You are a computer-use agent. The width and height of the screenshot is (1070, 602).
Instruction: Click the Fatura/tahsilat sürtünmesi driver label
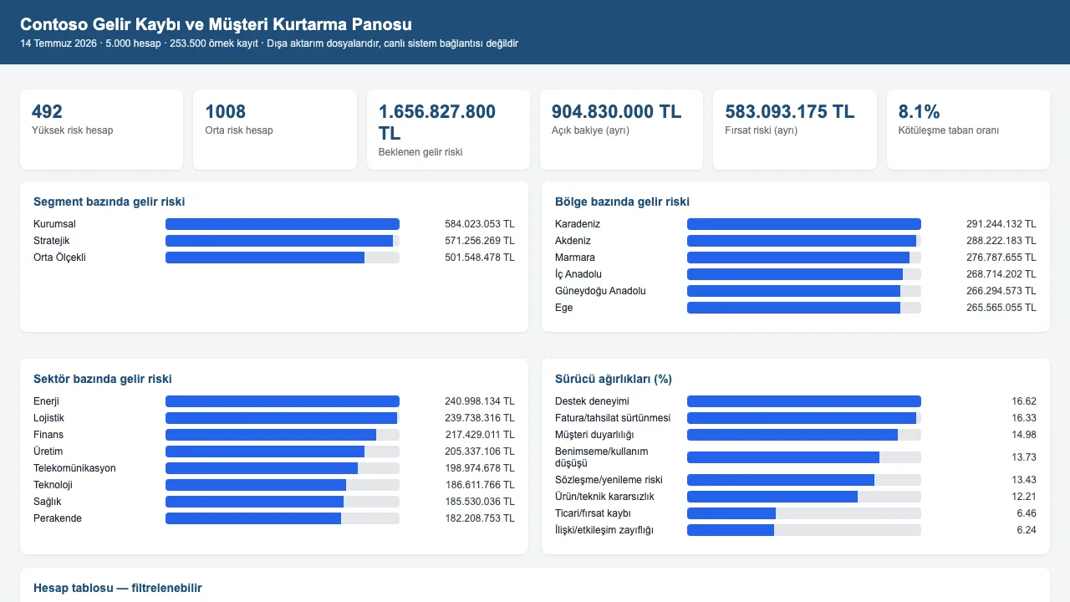coord(613,418)
